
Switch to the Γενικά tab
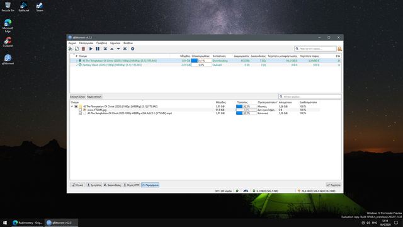pyautogui.click(x=77, y=185)
